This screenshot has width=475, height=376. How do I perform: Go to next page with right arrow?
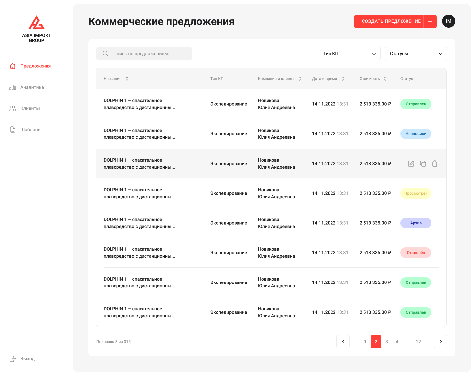pyautogui.click(x=441, y=342)
